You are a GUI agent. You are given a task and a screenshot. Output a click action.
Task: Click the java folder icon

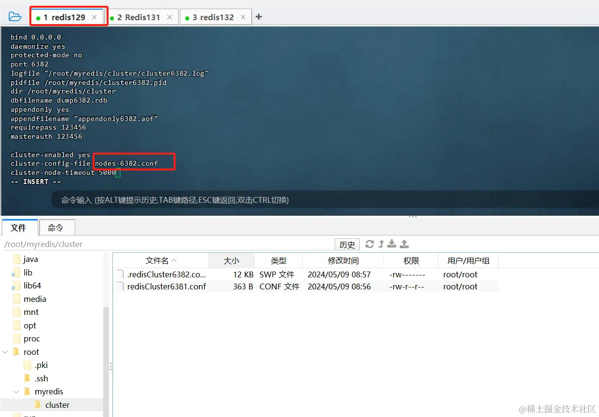(x=16, y=259)
